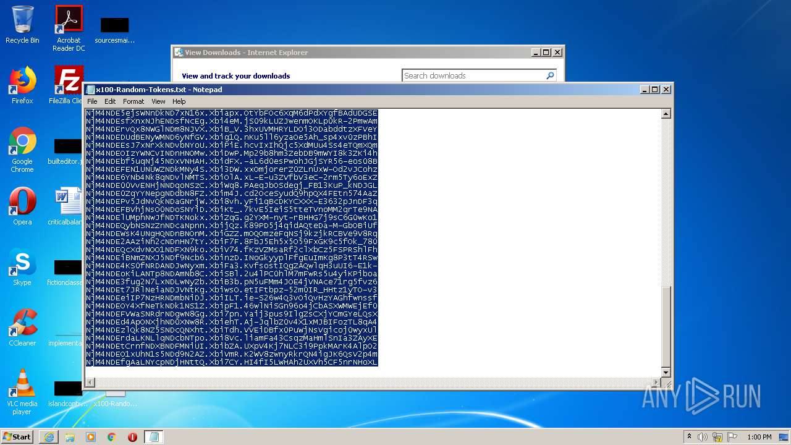Open Notepad File menu
The height and width of the screenshot is (445, 791).
(92, 101)
